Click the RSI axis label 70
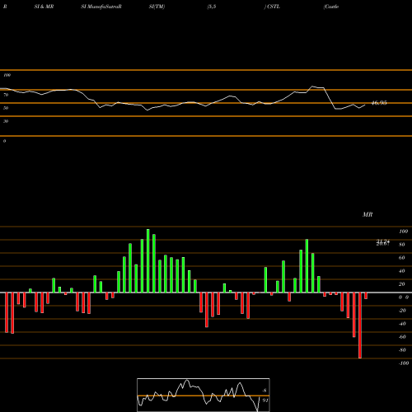 click(x=6, y=95)
